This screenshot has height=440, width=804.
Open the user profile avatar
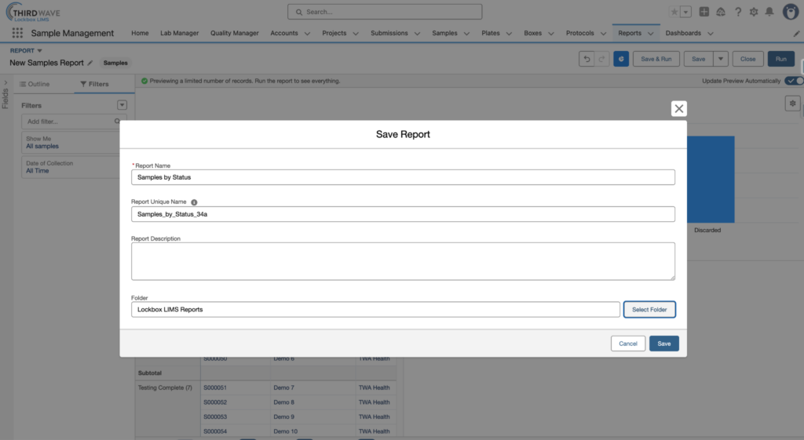(791, 12)
